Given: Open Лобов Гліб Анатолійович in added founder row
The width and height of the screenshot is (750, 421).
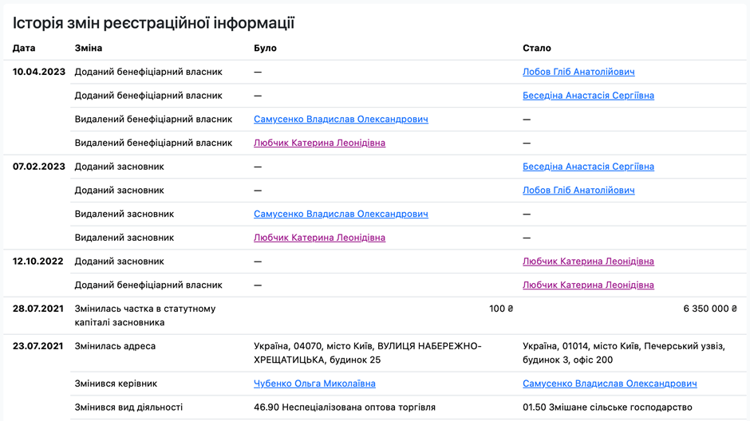Looking at the screenshot, I should click(x=578, y=191).
